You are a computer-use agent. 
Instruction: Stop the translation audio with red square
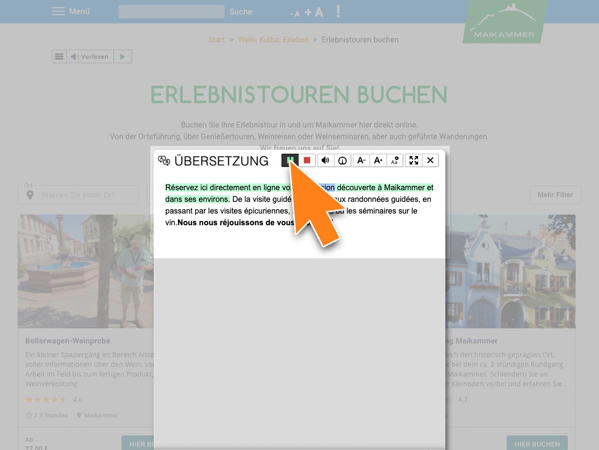click(307, 160)
